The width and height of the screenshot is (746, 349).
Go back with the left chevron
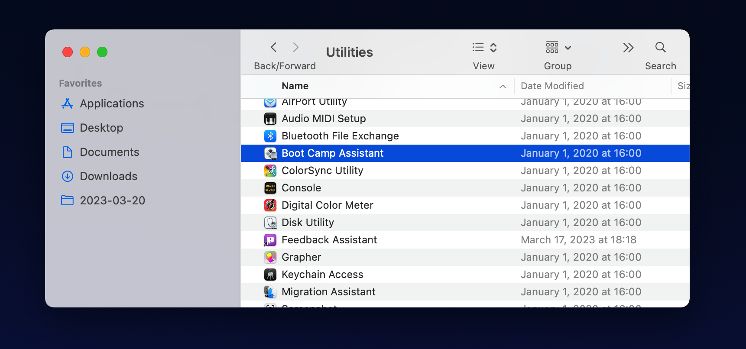(273, 47)
